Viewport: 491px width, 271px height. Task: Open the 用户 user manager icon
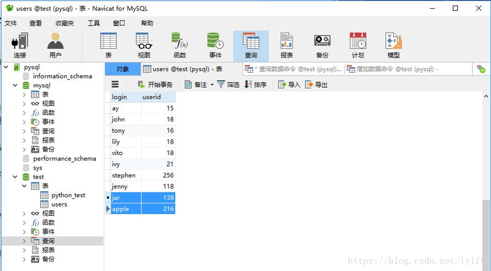point(55,46)
